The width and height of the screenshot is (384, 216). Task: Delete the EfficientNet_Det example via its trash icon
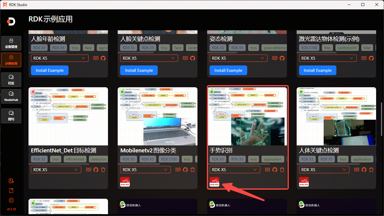point(103,170)
